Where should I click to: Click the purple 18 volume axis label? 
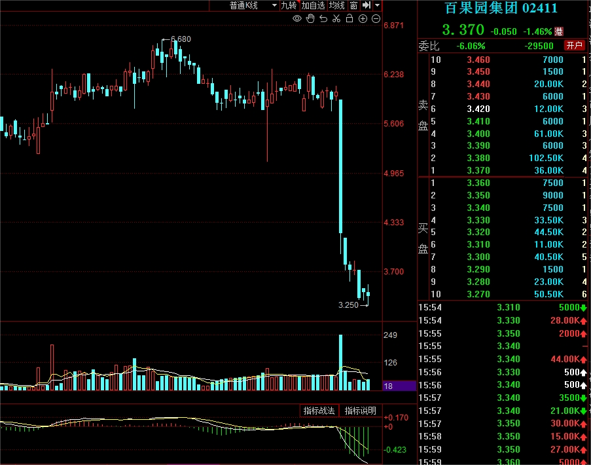399,386
